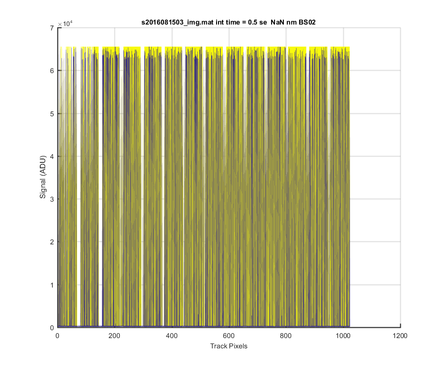Click y-axis tick label '2'
This screenshot has height=368, width=442.
52,242
